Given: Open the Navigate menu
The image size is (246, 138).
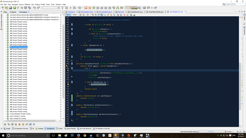Looking at the screenshot, I should tap(15, 4).
